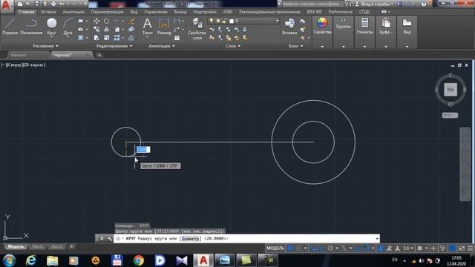The image size is (475, 267).
Task: Click the add layout plus button
Action: [71, 247]
